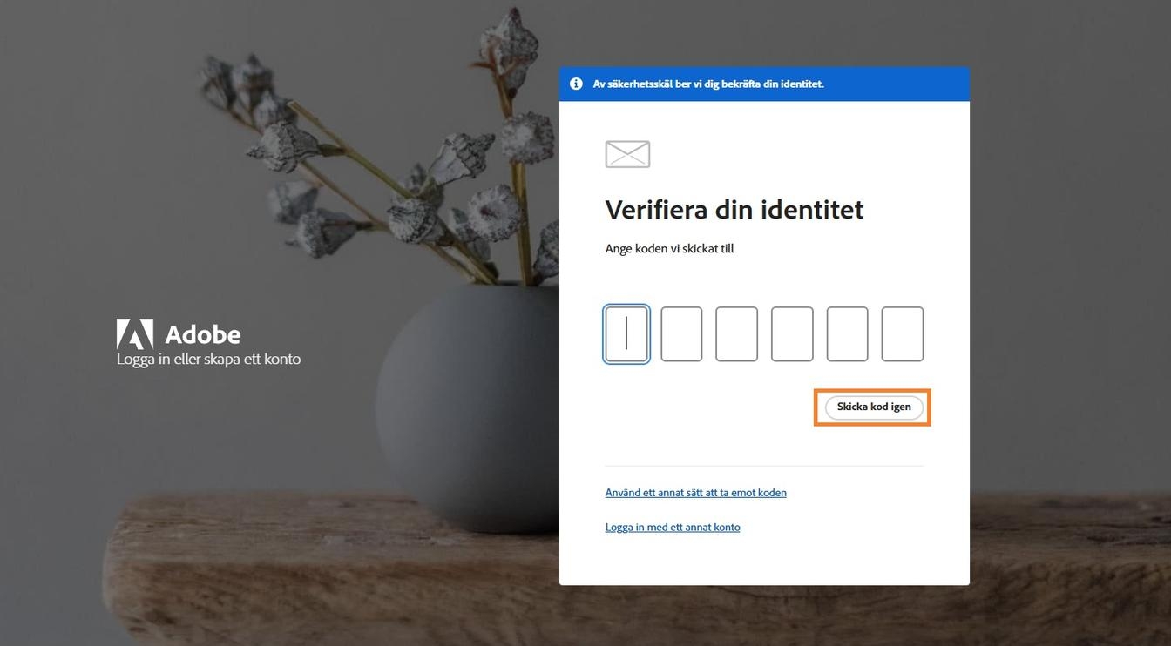
Task: Click the fourth verification code box
Action: 792,333
